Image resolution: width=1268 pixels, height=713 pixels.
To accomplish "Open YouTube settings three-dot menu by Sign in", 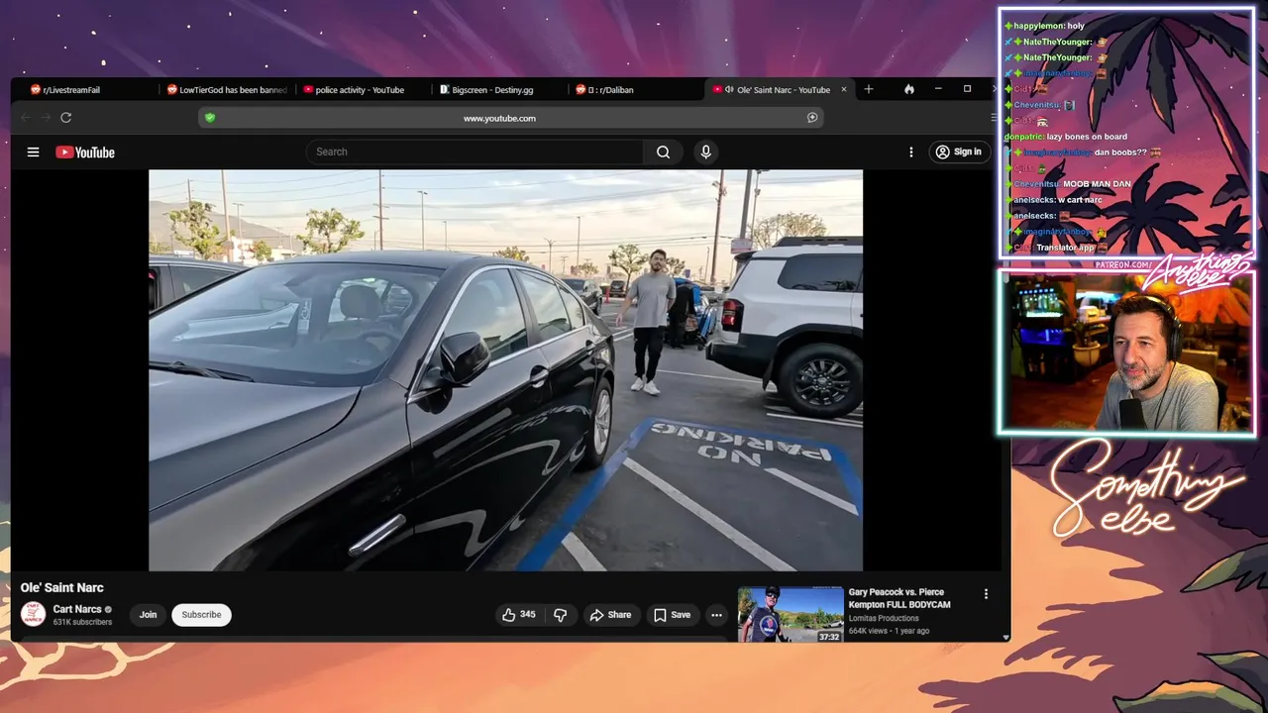I will [911, 152].
